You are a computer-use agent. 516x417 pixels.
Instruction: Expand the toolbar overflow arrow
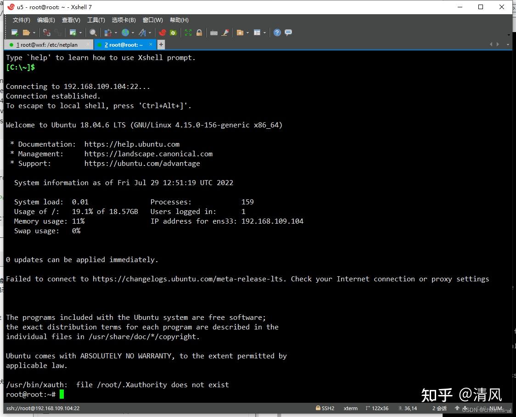[509, 35]
